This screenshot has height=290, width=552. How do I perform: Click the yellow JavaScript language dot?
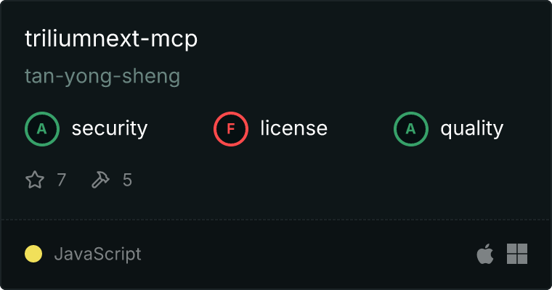33,254
